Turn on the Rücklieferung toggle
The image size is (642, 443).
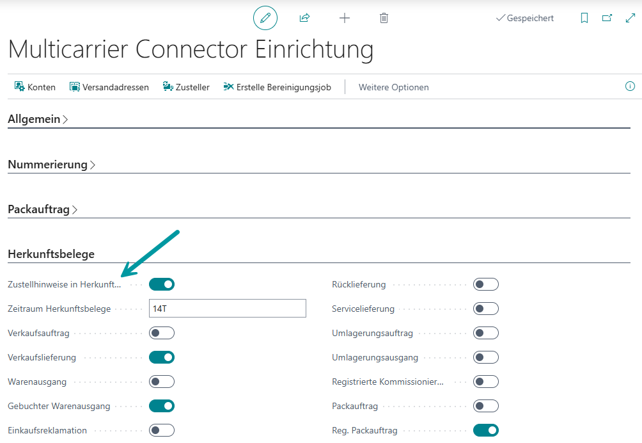click(485, 284)
